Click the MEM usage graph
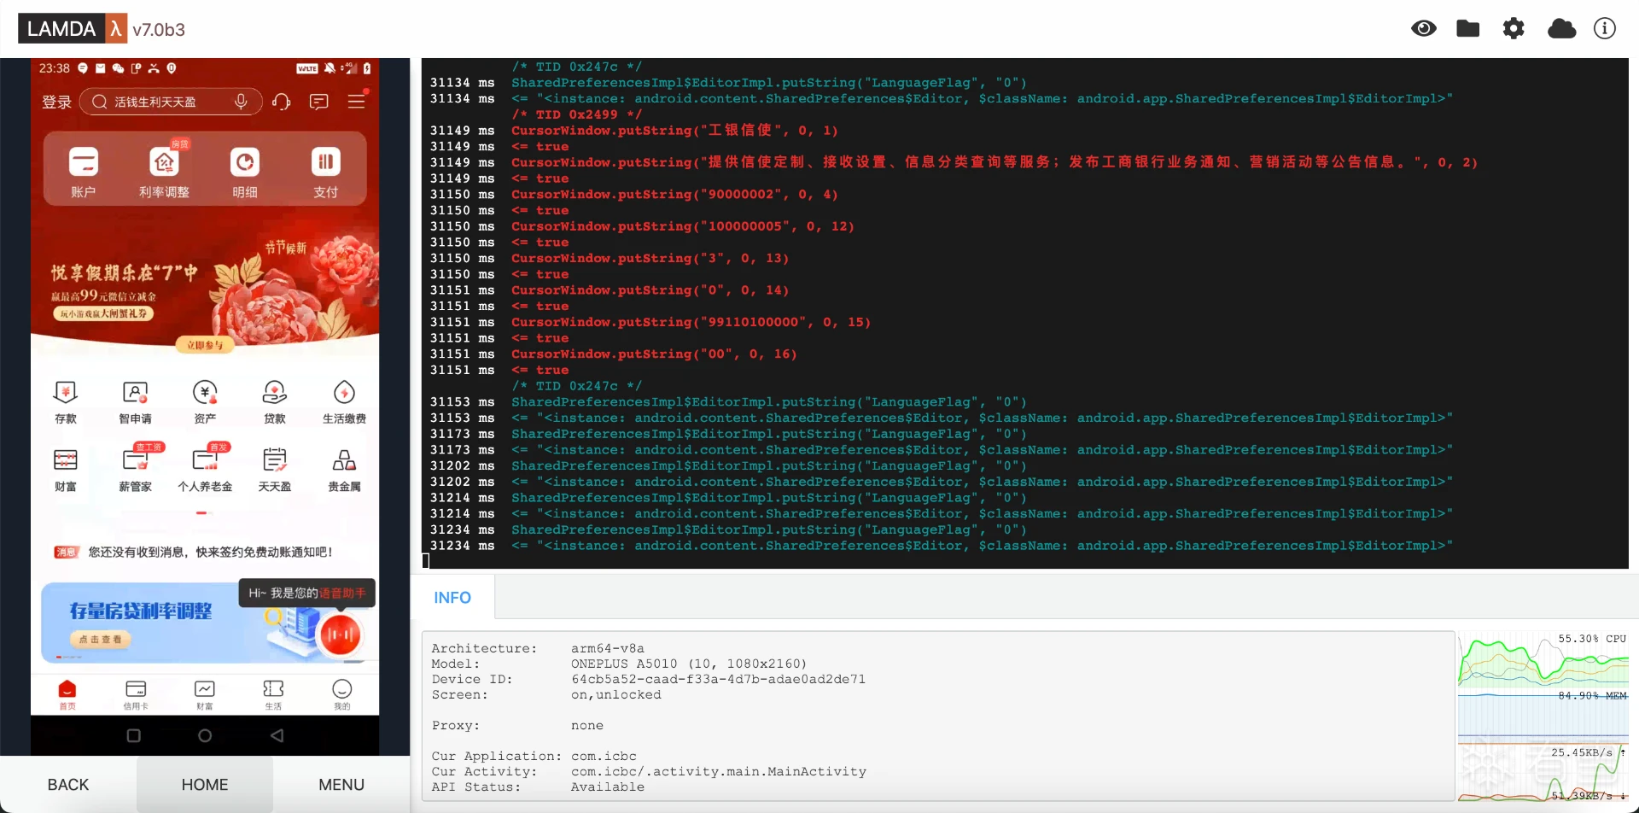Image resolution: width=1639 pixels, height=813 pixels. tap(1543, 716)
